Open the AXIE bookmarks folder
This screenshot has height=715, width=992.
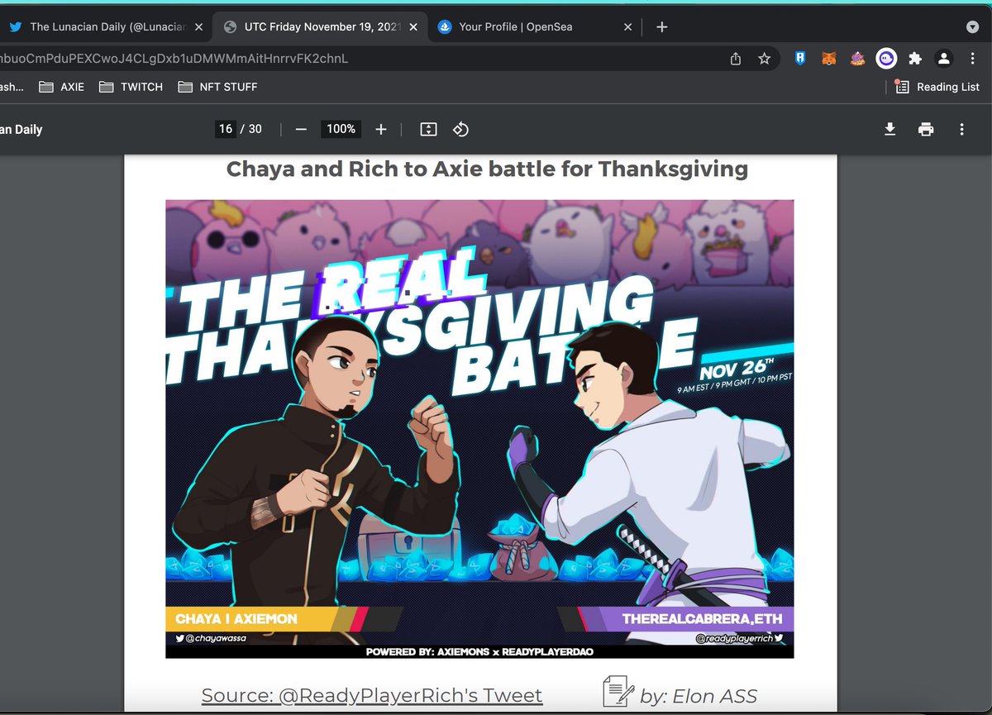tap(62, 87)
